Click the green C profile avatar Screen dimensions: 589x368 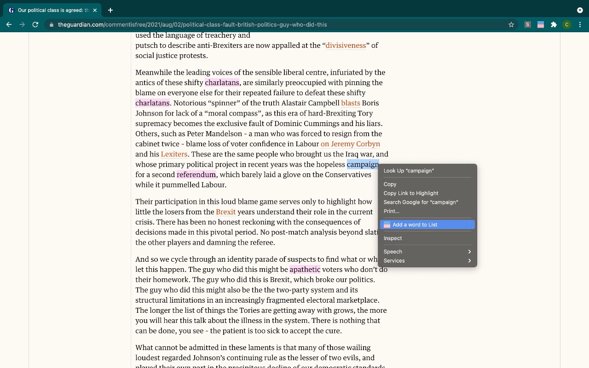point(567,24)
